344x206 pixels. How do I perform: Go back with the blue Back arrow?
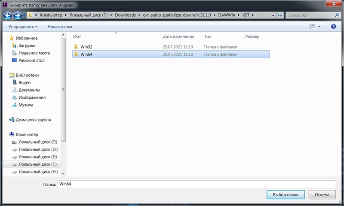[x=8, y=15]
